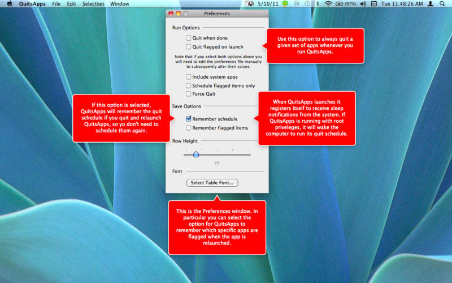Viewport: 452px width, 283px height.
Task: Enable the Quit when done checkbox
Action: pos(188,38)
